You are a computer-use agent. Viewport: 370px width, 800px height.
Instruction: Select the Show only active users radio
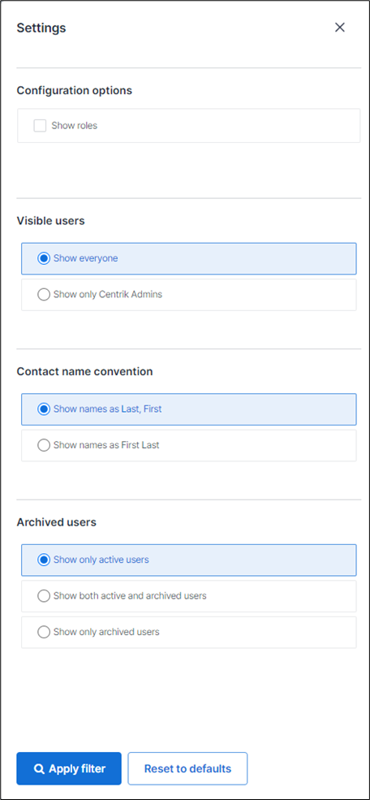coord(44,560)
